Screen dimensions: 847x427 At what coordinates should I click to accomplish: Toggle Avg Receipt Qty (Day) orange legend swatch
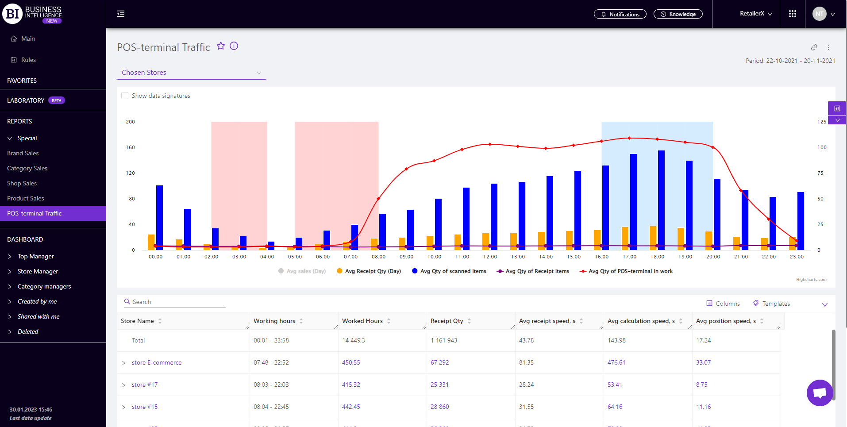(339, 271)
